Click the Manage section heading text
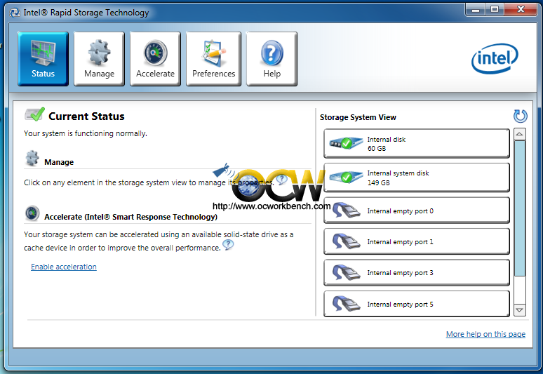 [59, 162]
